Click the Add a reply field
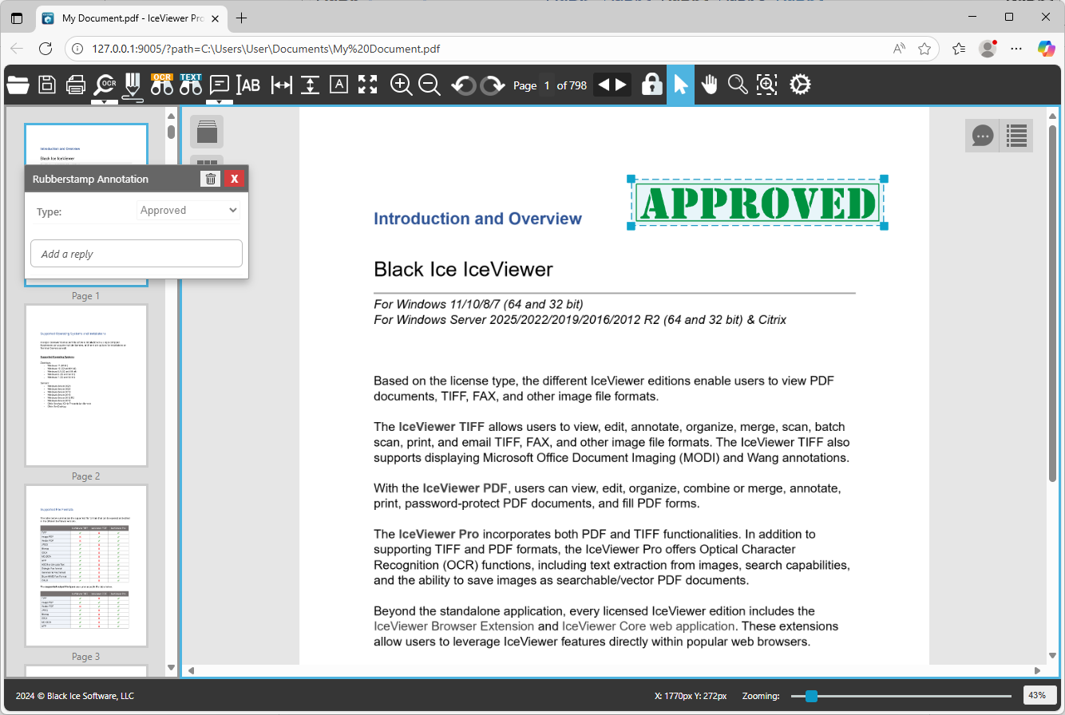Image resolution: width=1065 pixels, height=715 pixels. [x=137, y=254]
